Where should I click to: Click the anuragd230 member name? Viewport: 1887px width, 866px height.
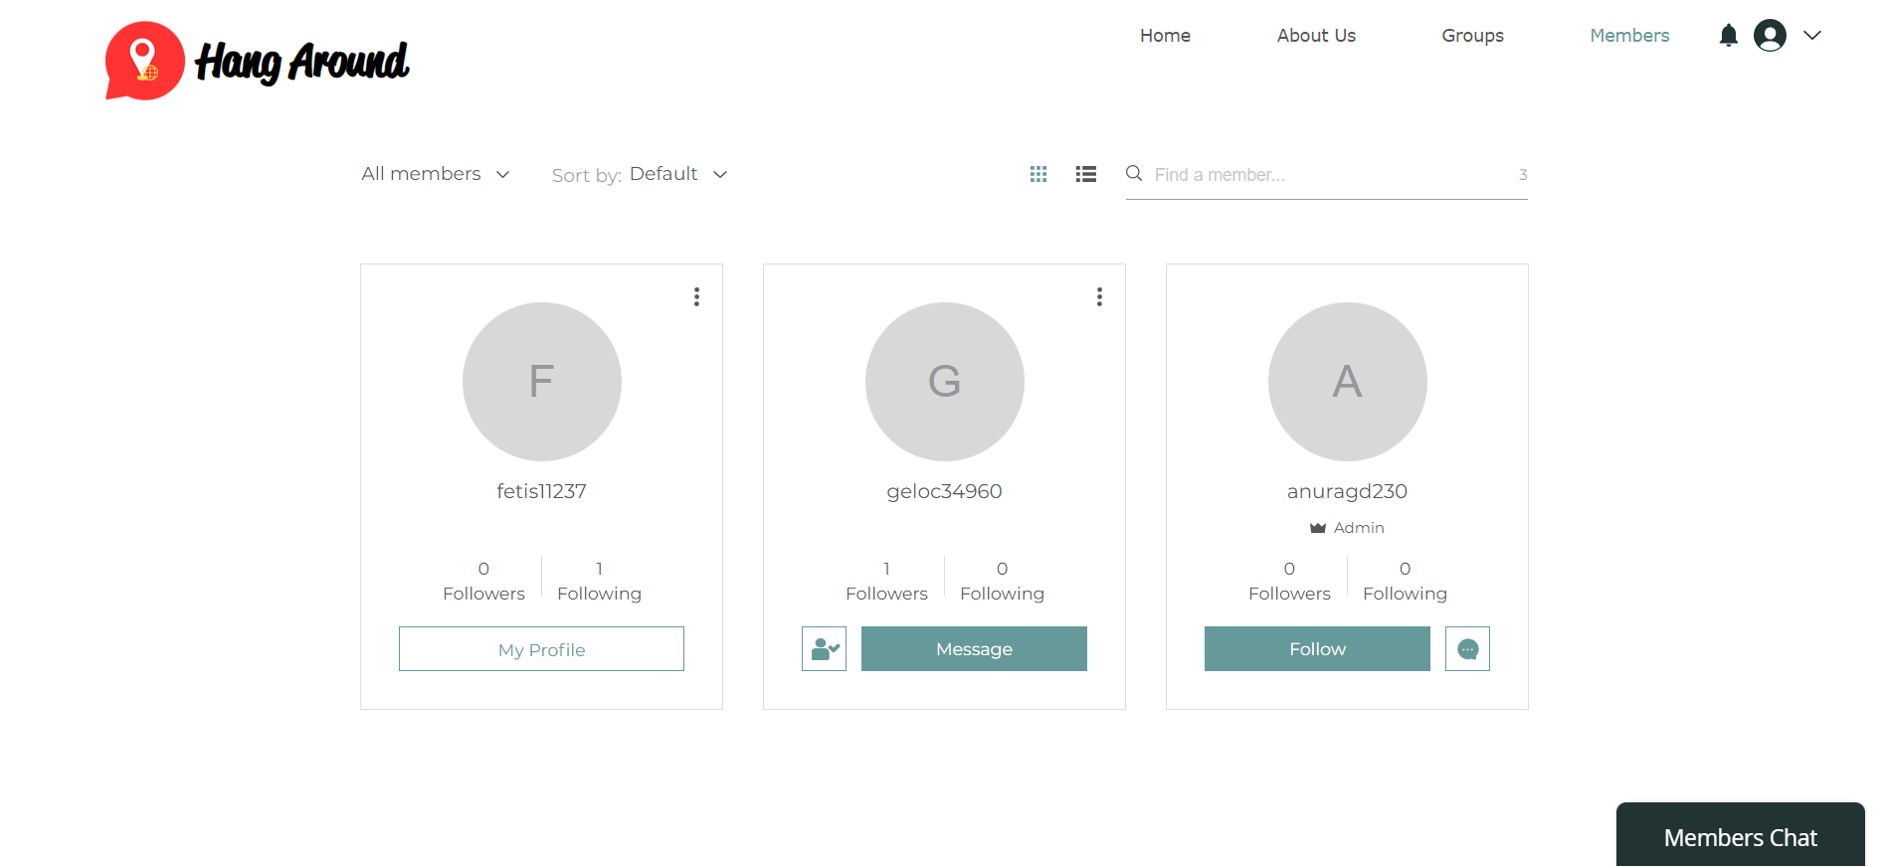1347,491
